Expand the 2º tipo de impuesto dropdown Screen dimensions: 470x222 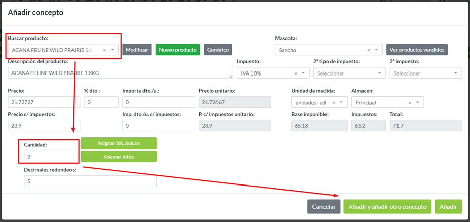click(x=380, y=73)
